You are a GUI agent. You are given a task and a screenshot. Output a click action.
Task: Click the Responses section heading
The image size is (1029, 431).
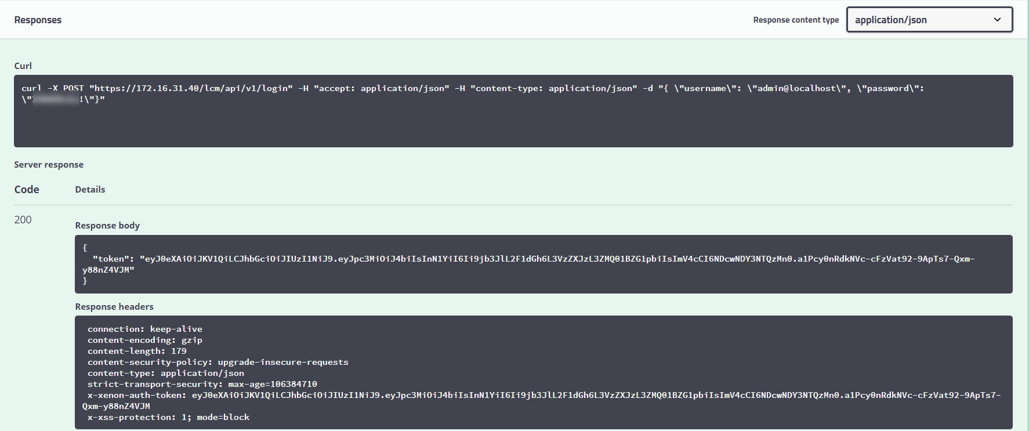(38, 20)
